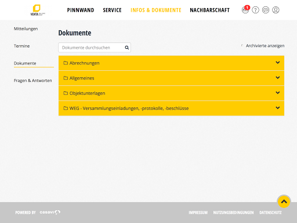Viewport: 297px width, 223px height.
Task: Expand the Abrechnungen chevron
Action: pyautogui.click(x=278, y=63)
